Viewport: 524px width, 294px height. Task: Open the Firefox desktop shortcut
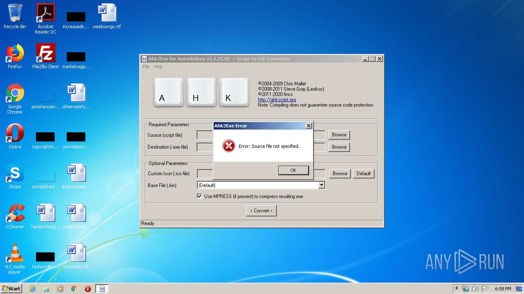tap(15, 56)
